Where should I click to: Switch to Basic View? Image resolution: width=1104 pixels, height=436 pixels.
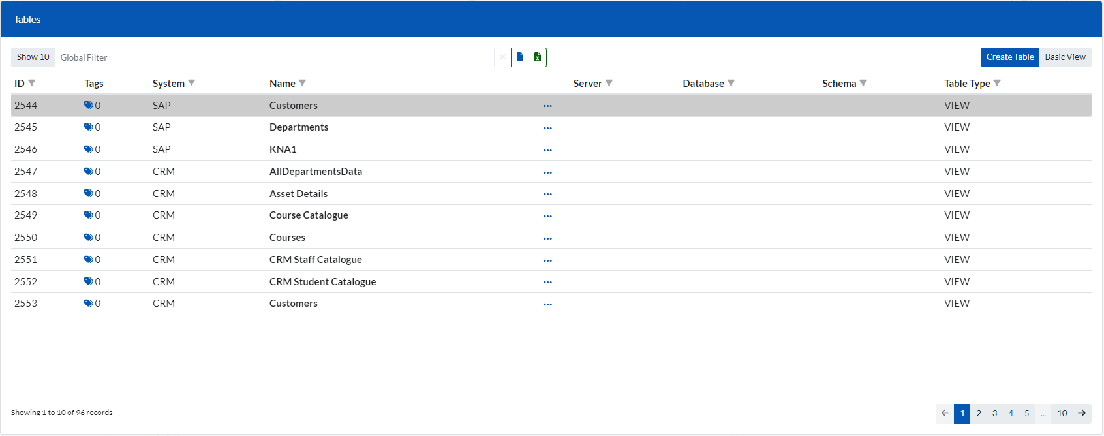tap(1065, 57)
